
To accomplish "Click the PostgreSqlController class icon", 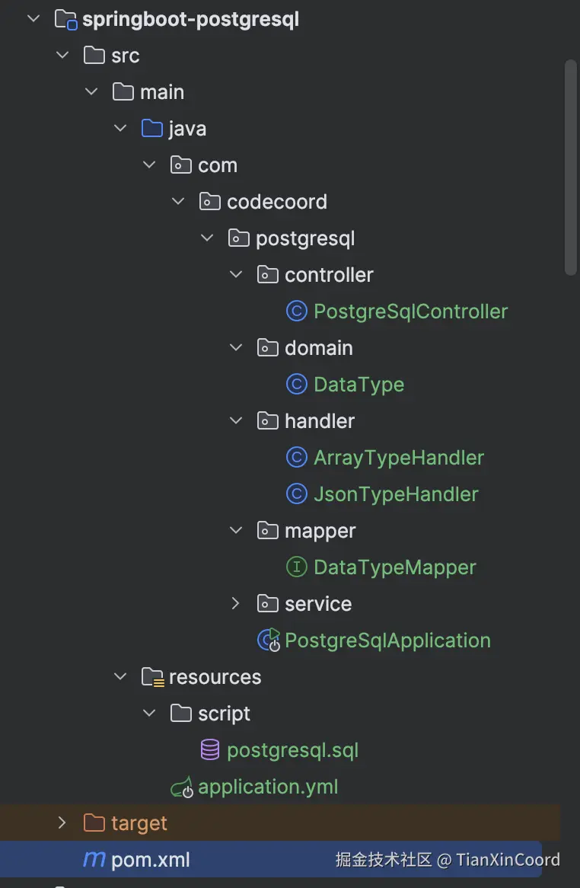I will click(x=296, y=311).
